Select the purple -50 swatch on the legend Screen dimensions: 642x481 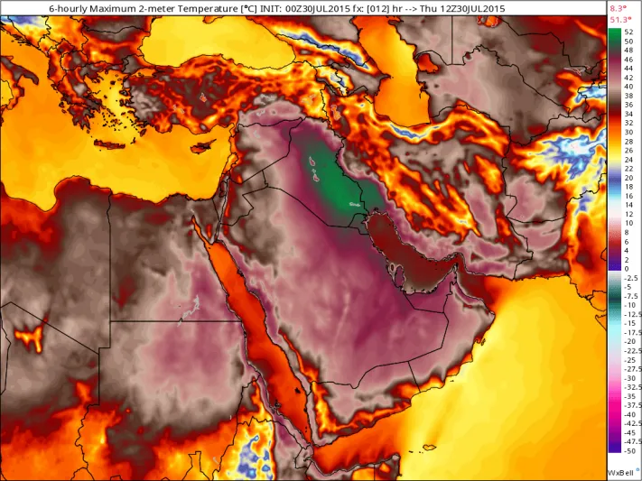click(x=615, y=448)
